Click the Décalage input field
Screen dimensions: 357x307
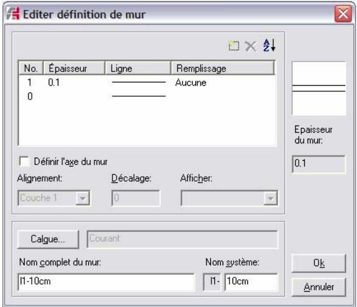click(x=135, y=198)
